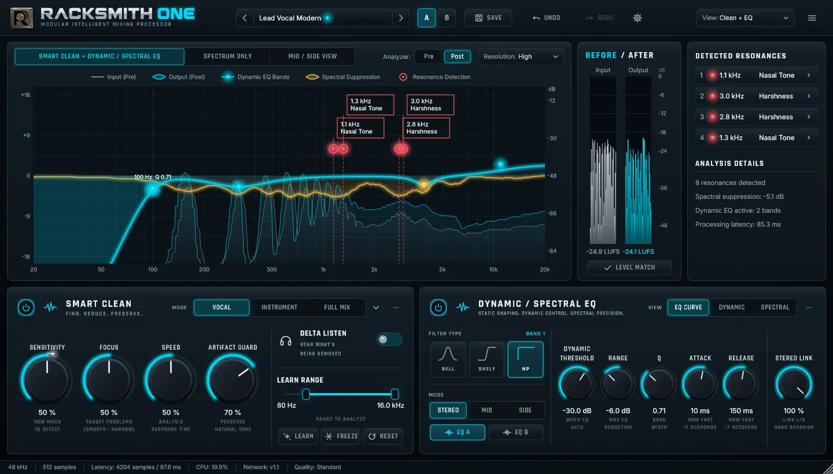
Task: Switch to comparison slot B
Action: [x=447, y=18]
